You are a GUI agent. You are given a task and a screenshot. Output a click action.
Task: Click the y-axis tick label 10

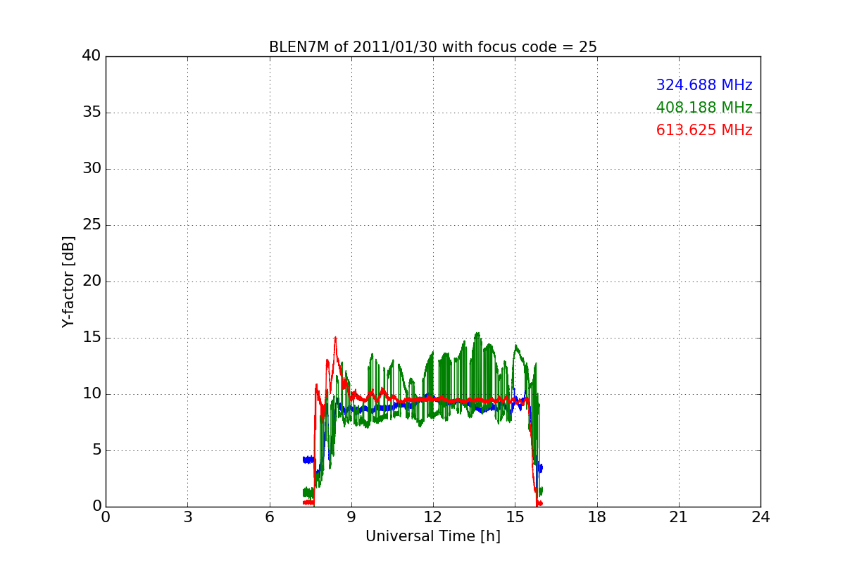92,394
